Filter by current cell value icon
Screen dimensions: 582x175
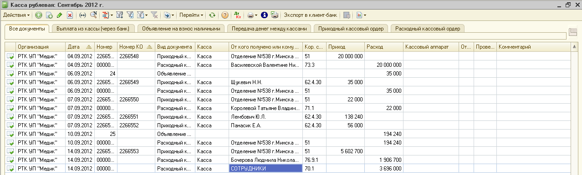pos(131,15)
